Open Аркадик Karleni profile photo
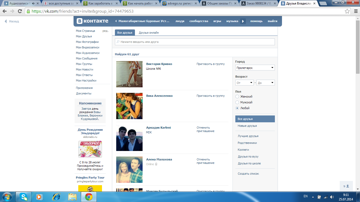Screen dimensions: 360x202 click(129, 138)
